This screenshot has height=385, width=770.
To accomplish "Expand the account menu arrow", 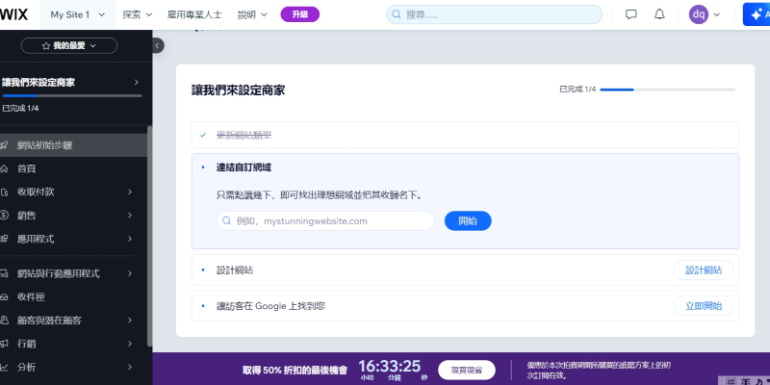I will 716,14.
